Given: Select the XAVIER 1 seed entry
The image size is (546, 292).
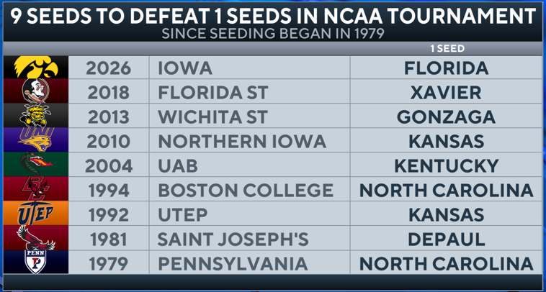Looking at the screenshot, I should [x=446, y=92].
